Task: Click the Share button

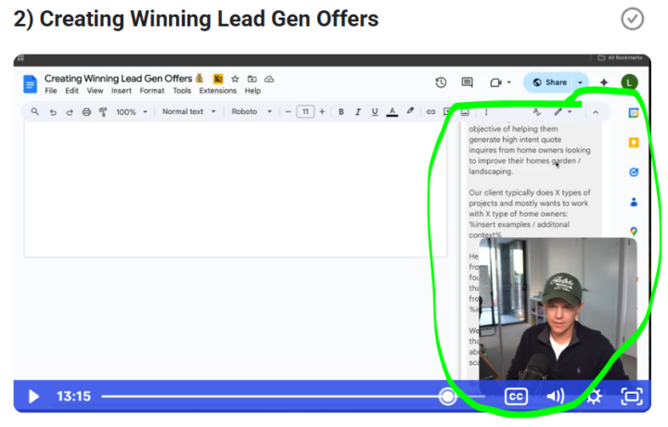Action: point(549,82)
